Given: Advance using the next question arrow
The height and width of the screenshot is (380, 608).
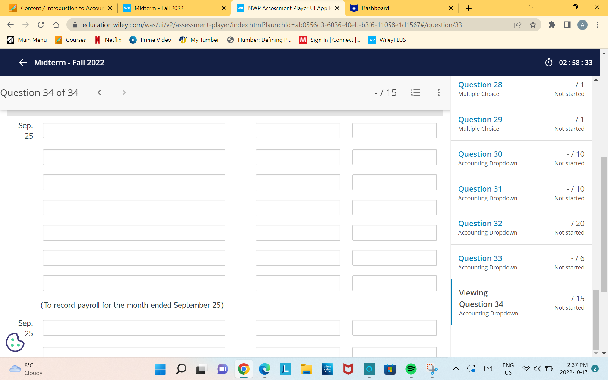Looking at the screenshot, I should tap(124, 92).
